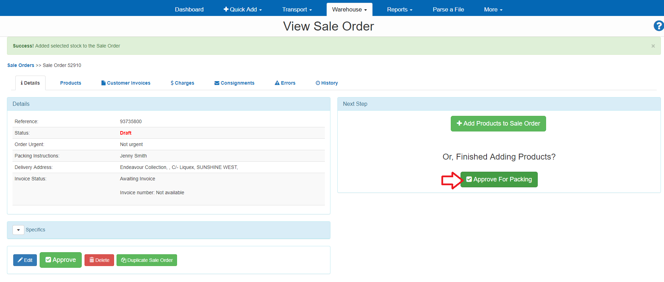Expand the Reports menu
The image size is (664, 282).
(x=400, y=9)
